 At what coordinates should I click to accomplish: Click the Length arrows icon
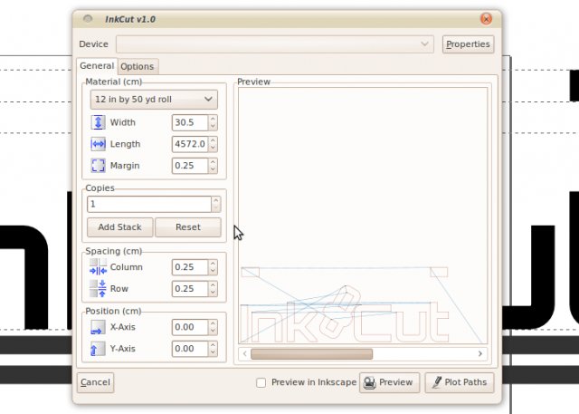coord(98,144)
